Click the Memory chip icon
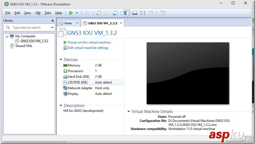This screenshot has height=144, width=255. pyautogui.click(x=65, y=65)
